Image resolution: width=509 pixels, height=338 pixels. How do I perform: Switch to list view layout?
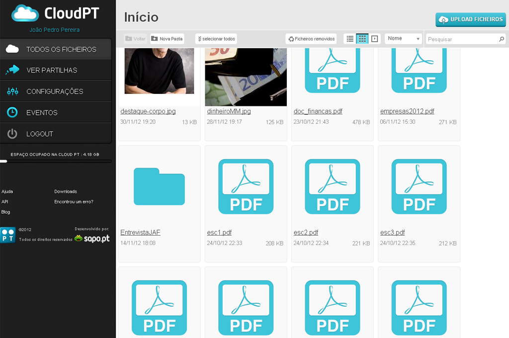[x=350, y=39]
